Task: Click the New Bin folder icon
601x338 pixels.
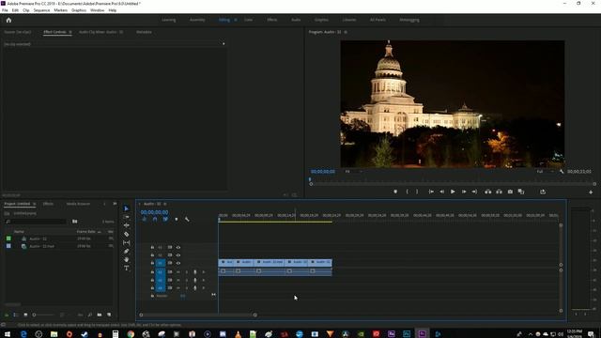Action: 100,315
